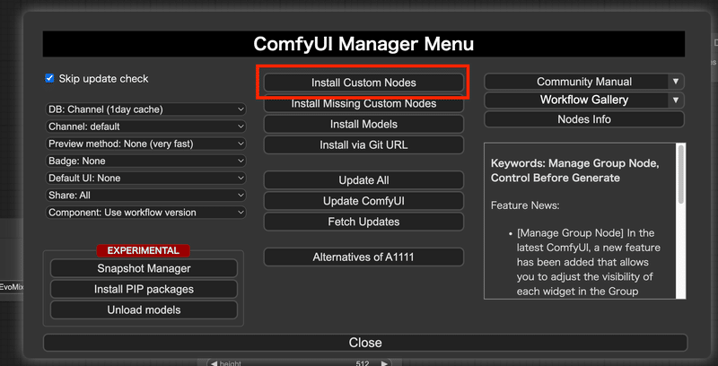Click Unload models
This screenshot has height=366, width=718.
[144, 309]
